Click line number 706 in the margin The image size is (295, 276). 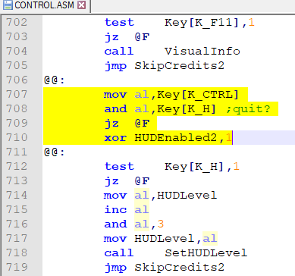pos(17,80)
